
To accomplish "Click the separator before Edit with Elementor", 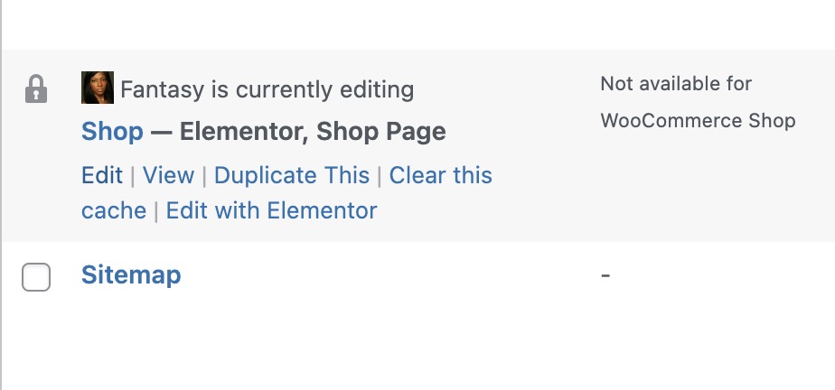I will [x=156, y=210].
